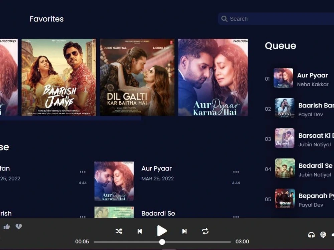Click the Bedardi Se list thumbnail
The width and height of the screenshot is (334, 250).
(114, 212)
